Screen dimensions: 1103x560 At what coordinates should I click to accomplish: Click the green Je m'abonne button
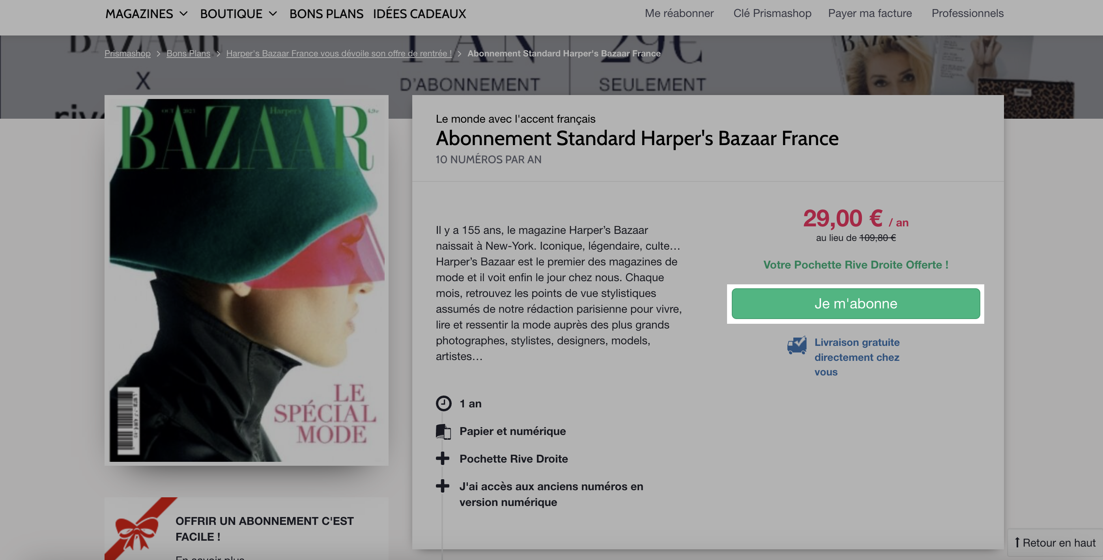tap(856, 304)
